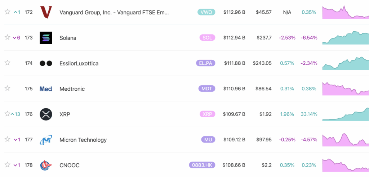The width and height of the screenshot is (369, 177).
Task: Click the SOL ticker badge
Action: [x=207, y=38]
